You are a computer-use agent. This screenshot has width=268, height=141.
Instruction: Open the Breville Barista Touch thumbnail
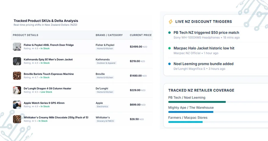tap(17, 76)
